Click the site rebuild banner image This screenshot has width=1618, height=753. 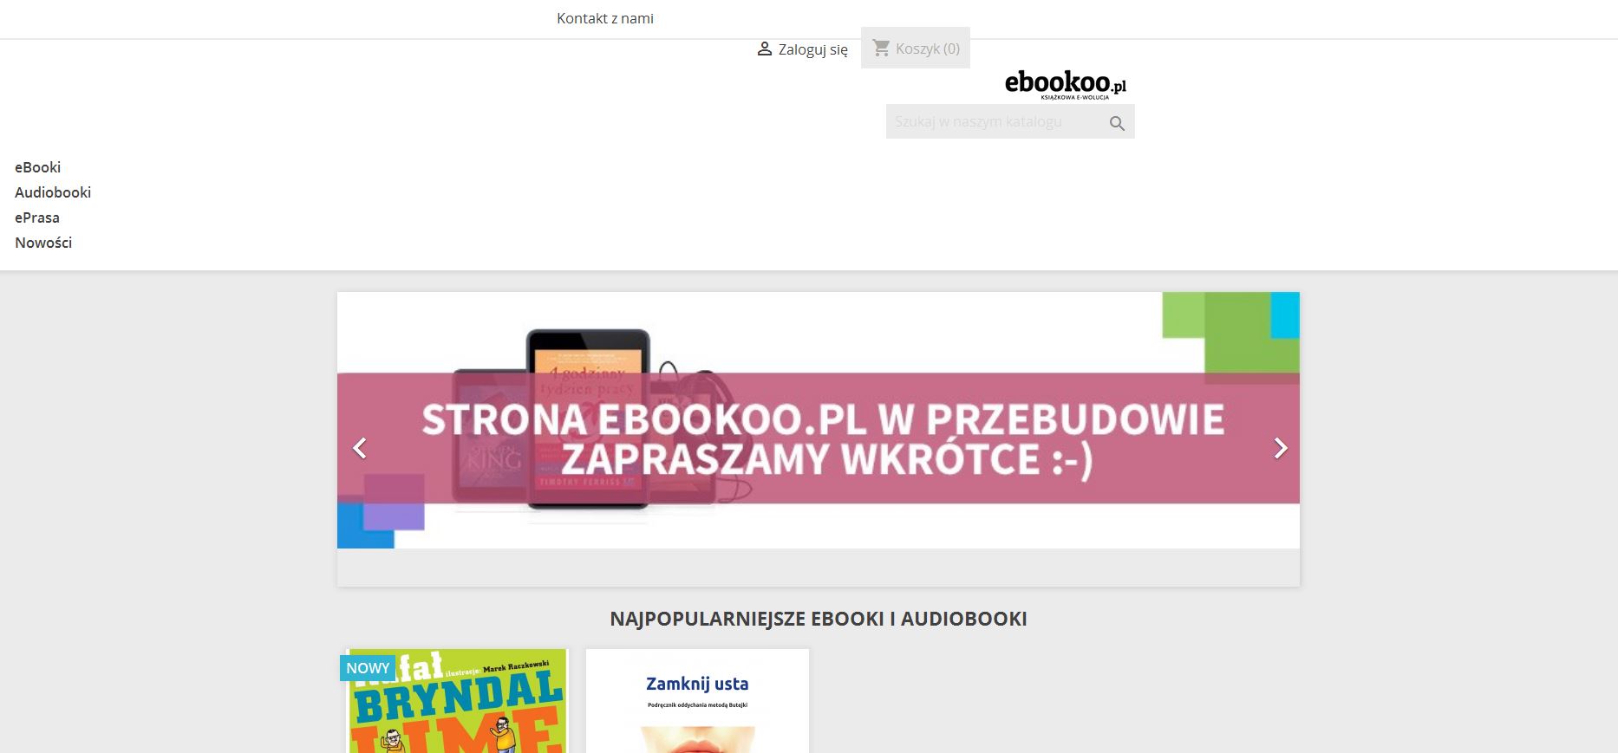819,420
